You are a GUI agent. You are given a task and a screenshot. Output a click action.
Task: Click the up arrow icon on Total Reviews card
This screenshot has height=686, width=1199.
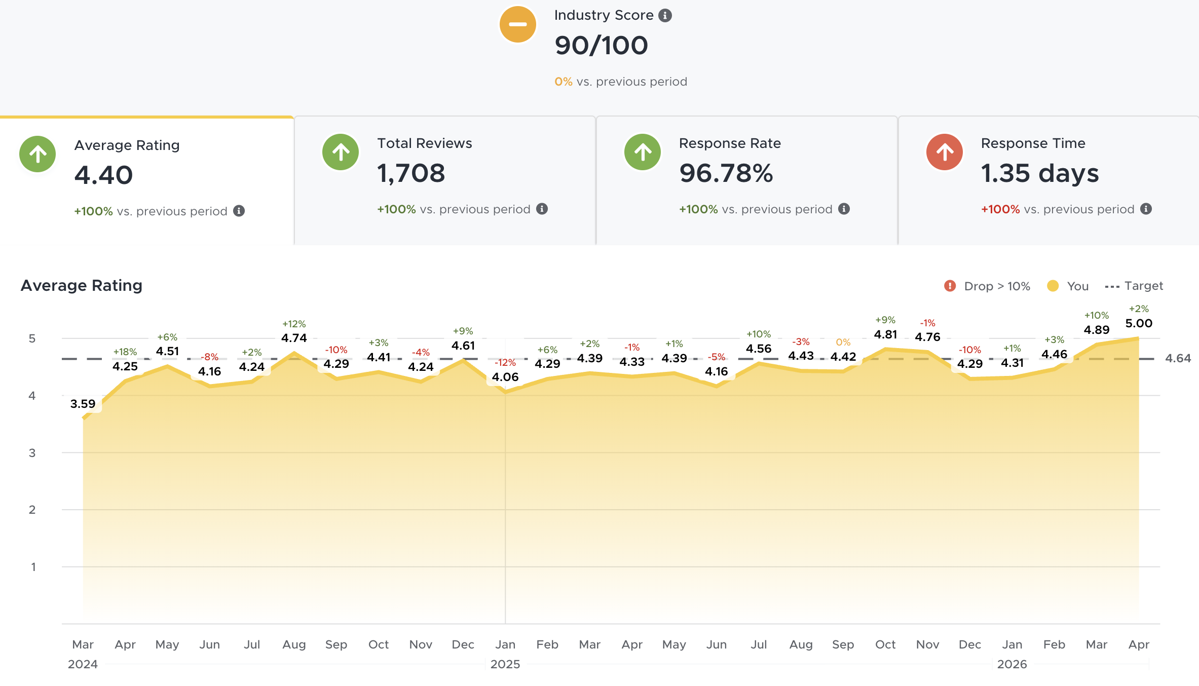[x=340, y=152]
